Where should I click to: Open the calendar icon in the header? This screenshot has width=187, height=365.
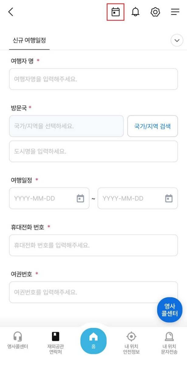click(x=116, y=12)
